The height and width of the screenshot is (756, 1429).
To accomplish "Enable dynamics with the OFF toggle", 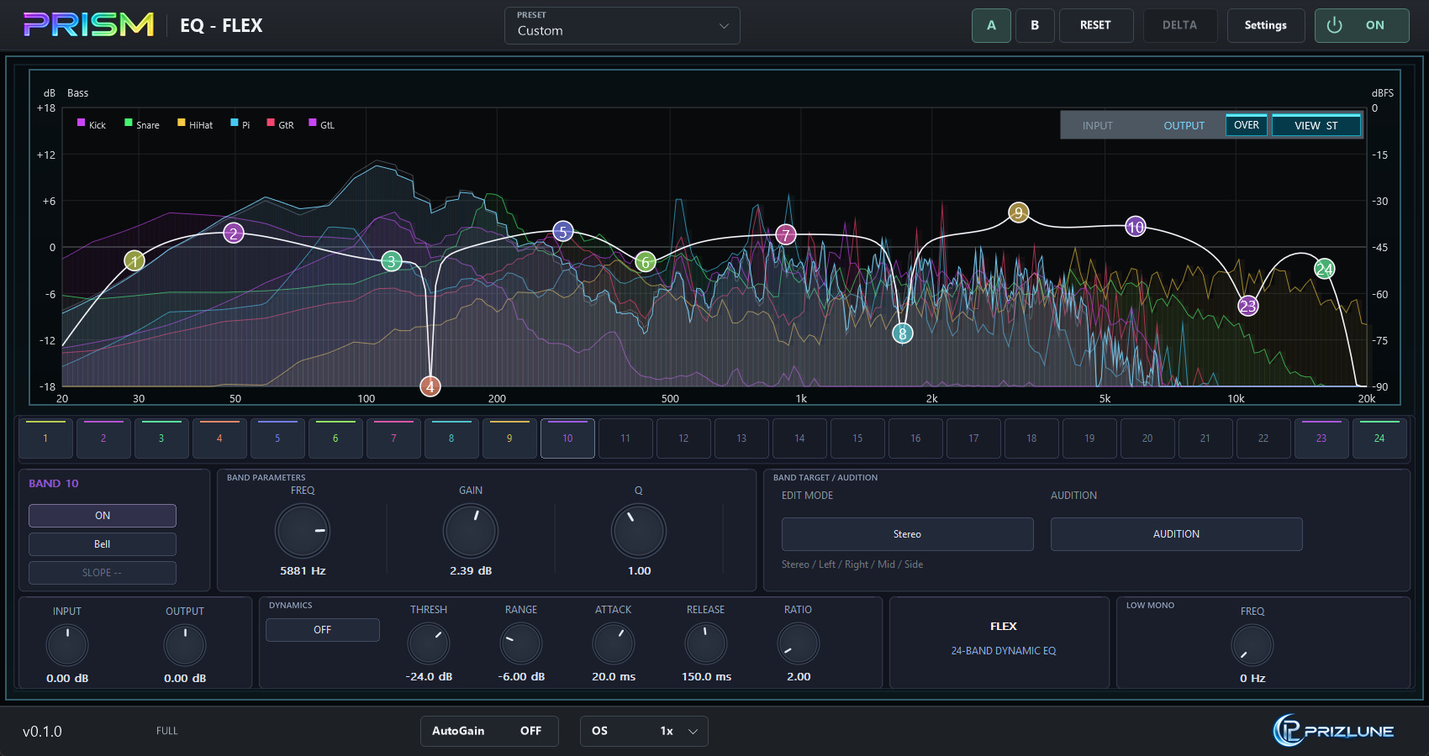I will pos(323,630).
